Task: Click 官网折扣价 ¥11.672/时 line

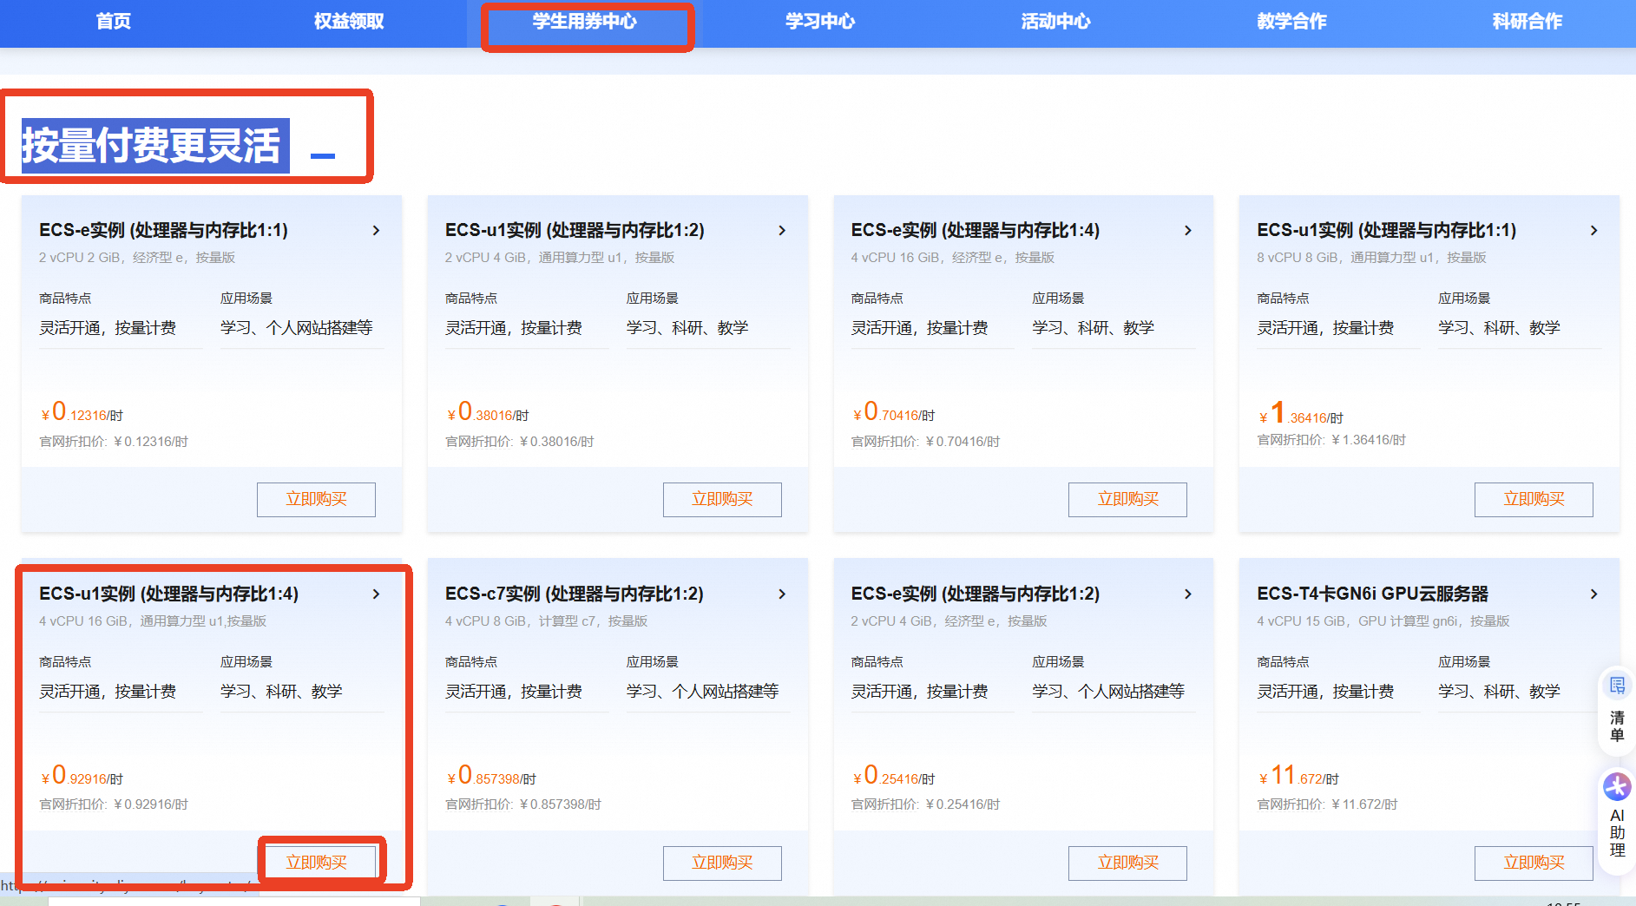Action: [x=1328, y=804]
